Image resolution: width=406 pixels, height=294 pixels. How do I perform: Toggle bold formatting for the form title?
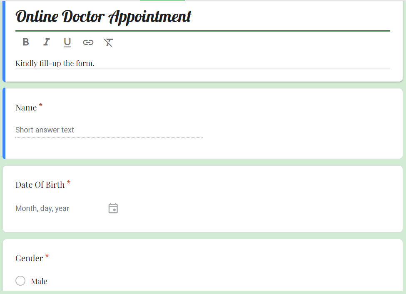pyautogui.click(x=26, y=42)
